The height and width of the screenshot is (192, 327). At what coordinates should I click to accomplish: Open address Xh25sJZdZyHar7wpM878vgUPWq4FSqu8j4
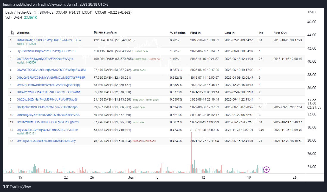point(48,99)
